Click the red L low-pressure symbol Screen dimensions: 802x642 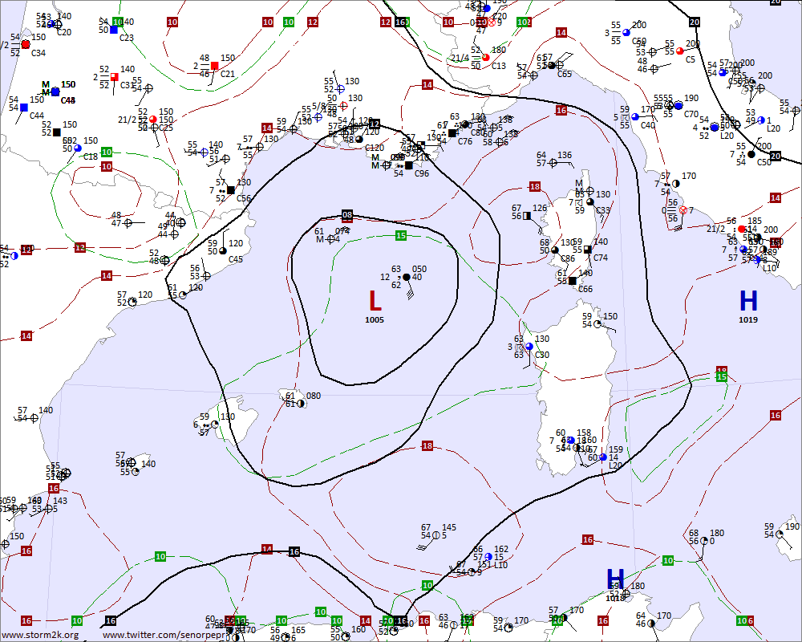375,301
